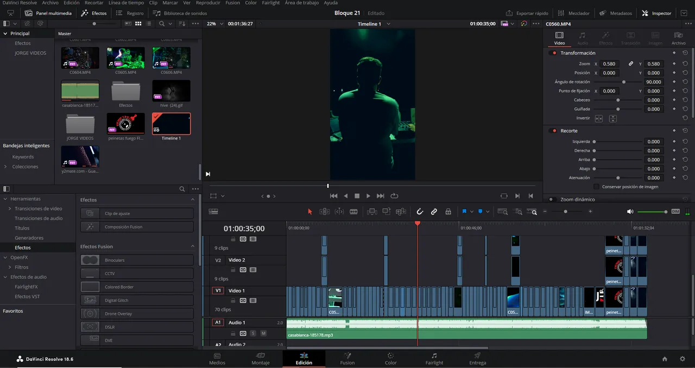Expand Efectos de audio category

tap(5, 277)
